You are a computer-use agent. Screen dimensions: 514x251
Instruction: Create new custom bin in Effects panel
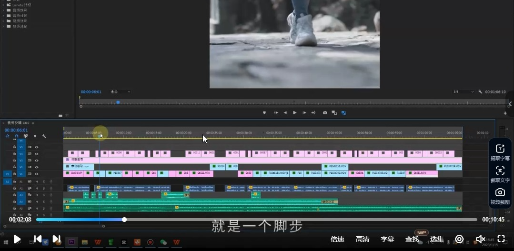coord(60,115)
